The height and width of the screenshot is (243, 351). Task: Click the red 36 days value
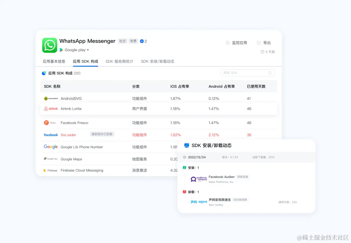249,135
